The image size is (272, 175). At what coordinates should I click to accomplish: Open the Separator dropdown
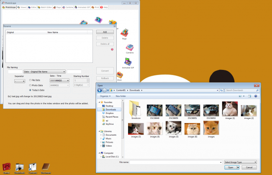pyautogui.click(x=20, y=81)
